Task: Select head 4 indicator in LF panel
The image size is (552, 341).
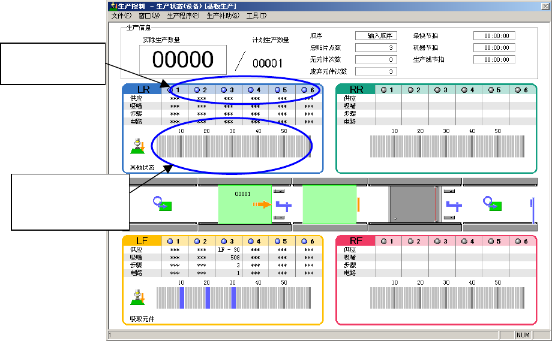Action: pos(251,241)
